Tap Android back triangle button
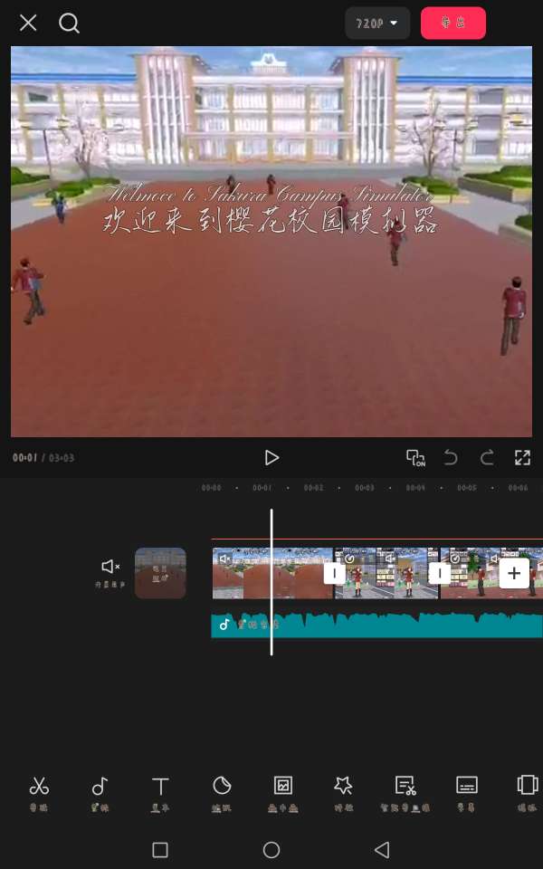The image size is (543, 869). (382, 850)
